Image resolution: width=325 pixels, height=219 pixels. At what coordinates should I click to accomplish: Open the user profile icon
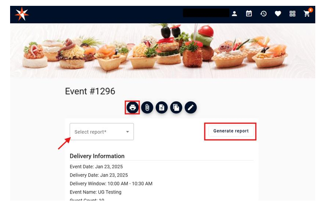(234, 14)
